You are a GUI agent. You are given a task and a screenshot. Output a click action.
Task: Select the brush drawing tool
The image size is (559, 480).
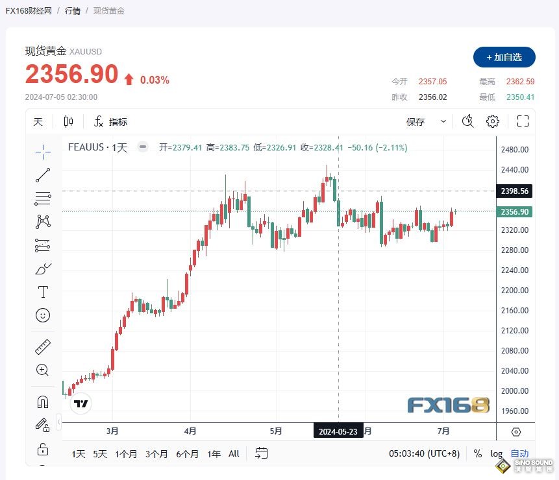pyautogui.click(x=43, y=269)
